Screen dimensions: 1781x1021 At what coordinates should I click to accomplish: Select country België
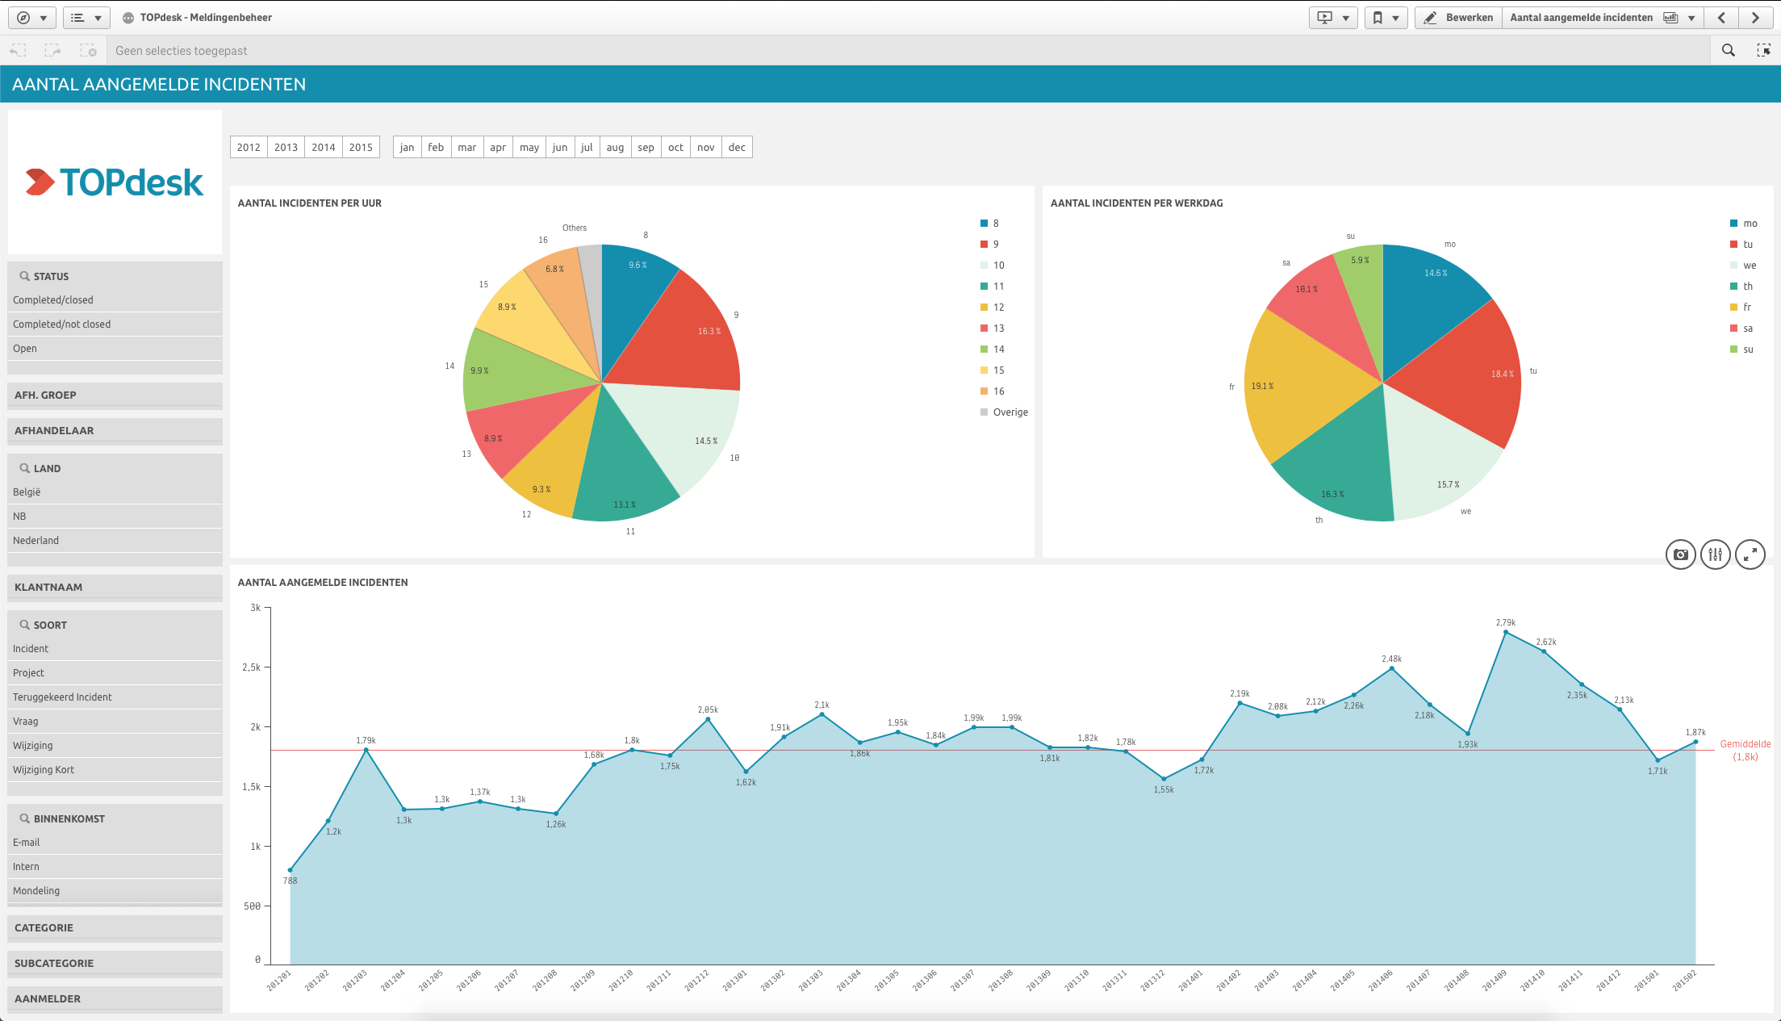pos(115,492)
